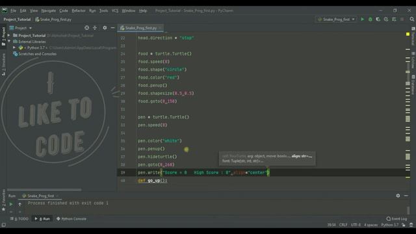Open Project panel settings gear

tap(105, 28)
